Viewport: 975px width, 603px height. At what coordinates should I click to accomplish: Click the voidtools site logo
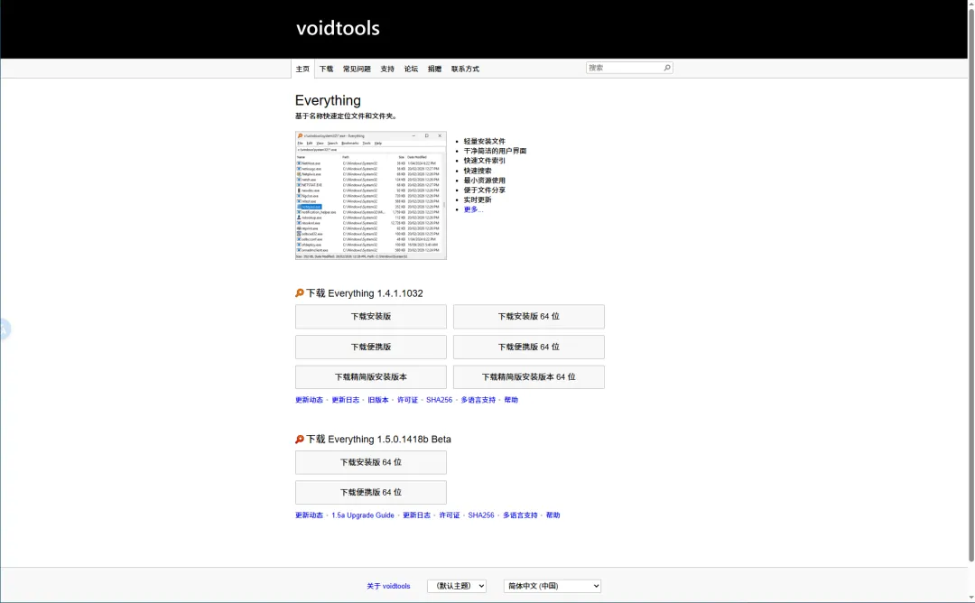tap(338, 28)
